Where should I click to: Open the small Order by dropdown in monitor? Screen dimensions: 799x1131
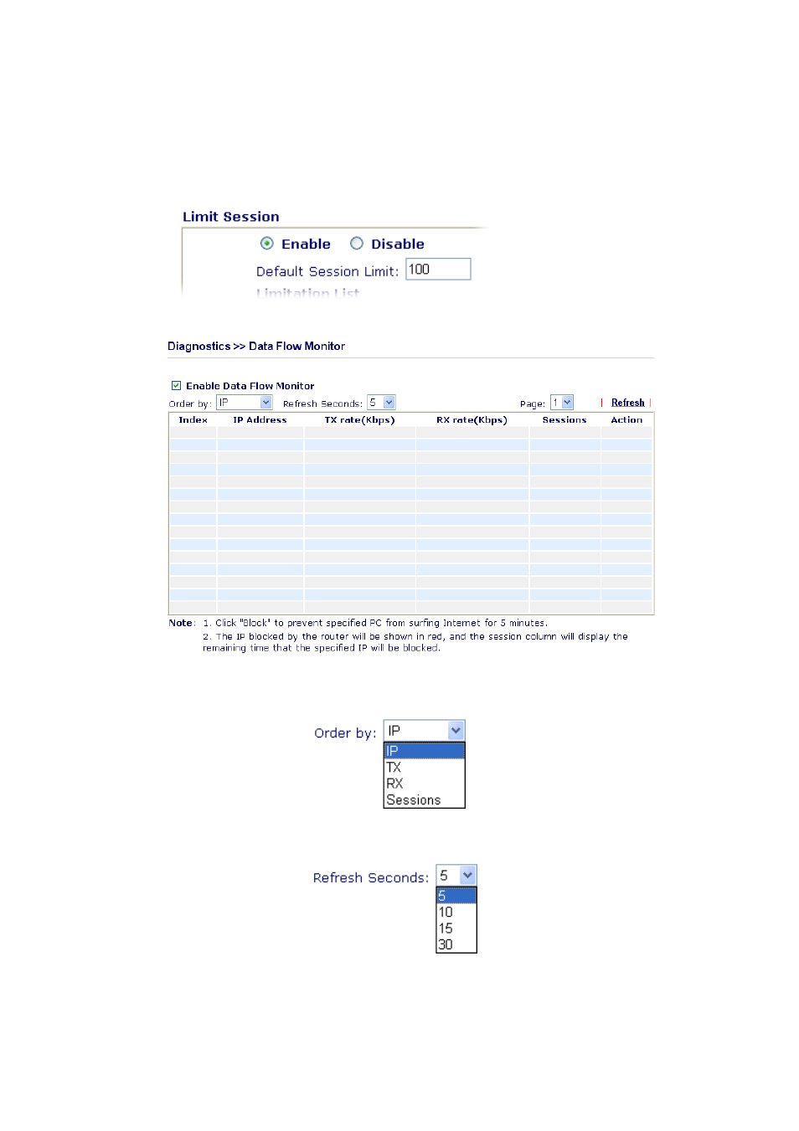[245, 403]
